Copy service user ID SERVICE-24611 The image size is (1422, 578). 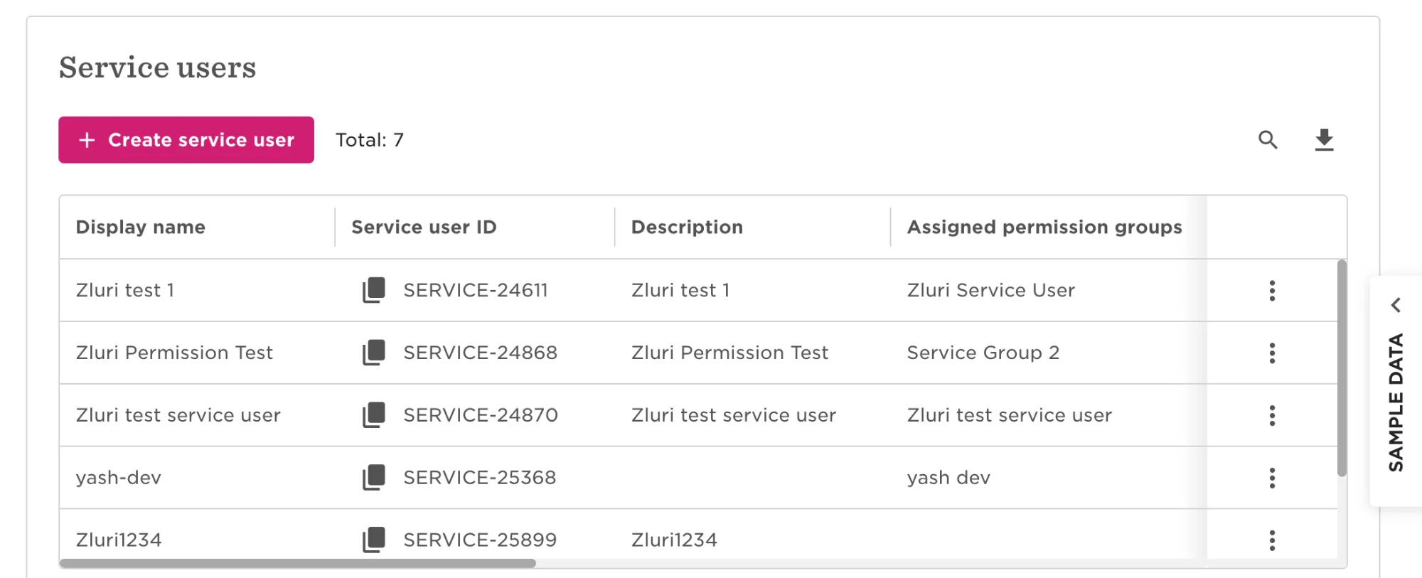(374, 290)
